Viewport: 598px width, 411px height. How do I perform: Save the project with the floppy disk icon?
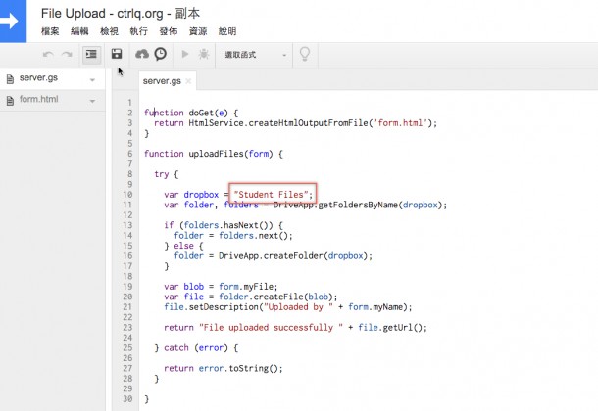click(x=117, y=54)
